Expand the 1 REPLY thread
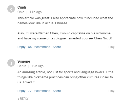 (23, 98)
